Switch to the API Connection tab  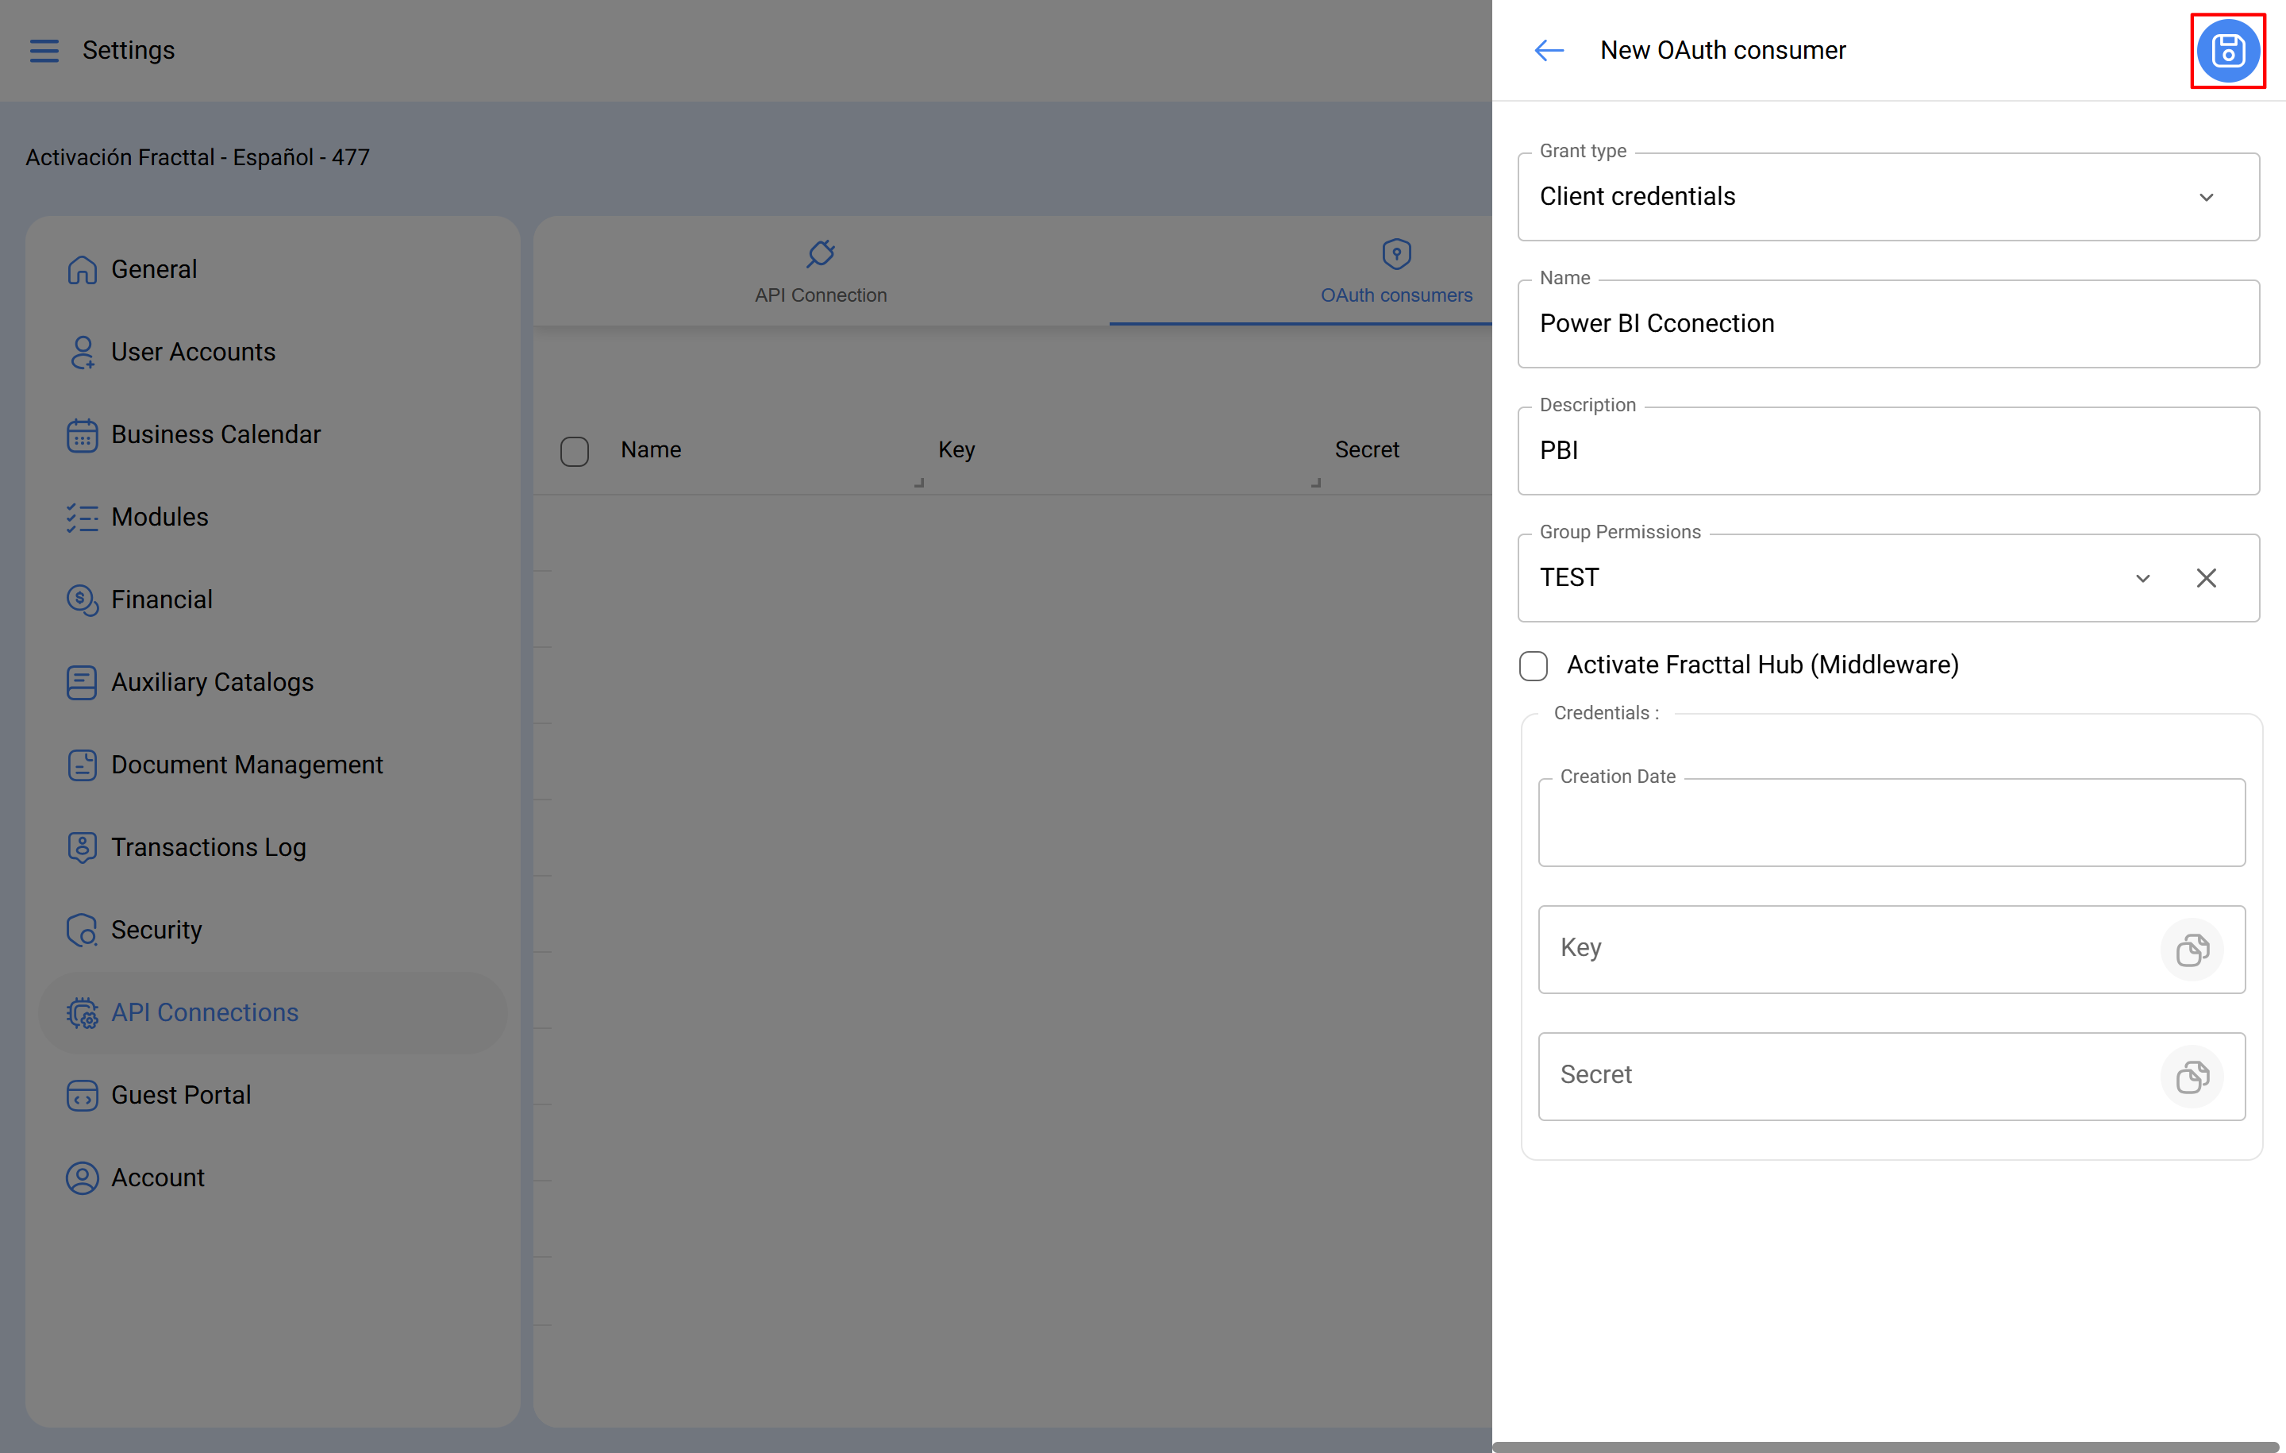pyautogui.click(x=820, y=272)
